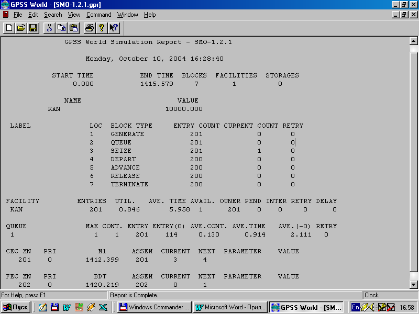Image resolution: width=419 pixels, height=314 pixels.
Task: Click the TERMINATE block row
Action: [192, 184]
